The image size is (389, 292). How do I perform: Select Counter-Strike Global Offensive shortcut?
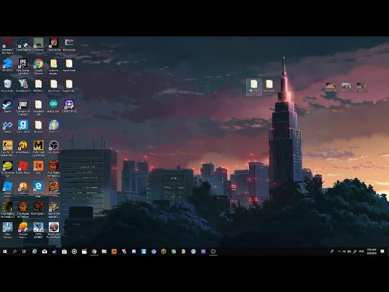[7, 148]
